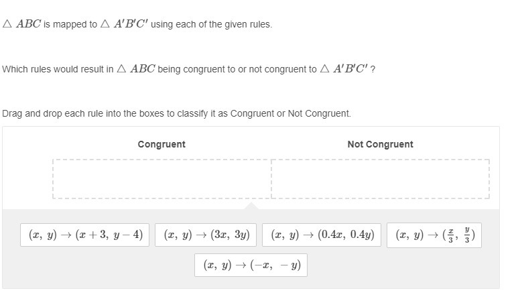518x299 pixels.
Task: Click triangle ABC in the question sentence
Action: click(x=136, y=69)
